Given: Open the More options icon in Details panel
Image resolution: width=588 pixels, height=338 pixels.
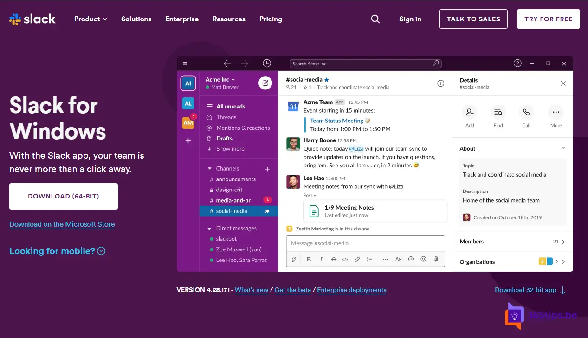Looking at the screenshot, I should [556, 113].
